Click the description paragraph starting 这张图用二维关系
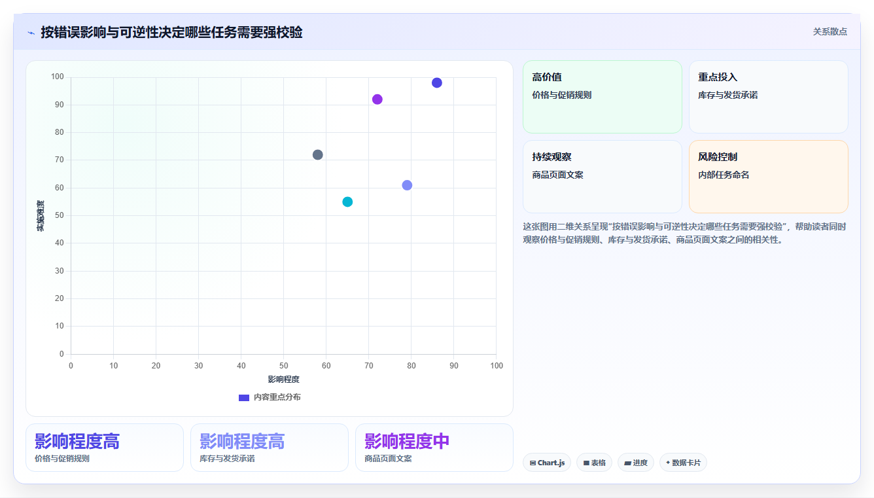The image size is (874, 498). tap(685, 233)
